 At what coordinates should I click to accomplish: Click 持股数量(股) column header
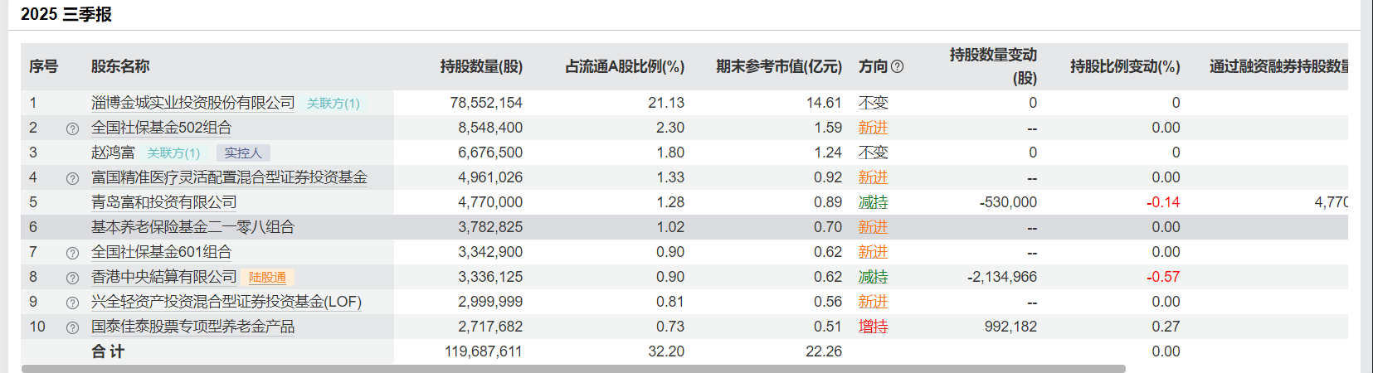tap(481, 66)
